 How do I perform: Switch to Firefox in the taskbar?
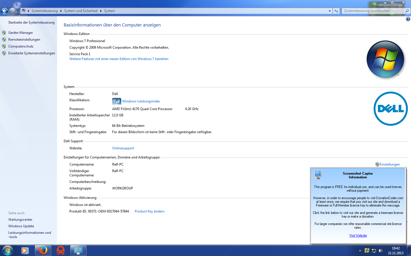(43, 251)
